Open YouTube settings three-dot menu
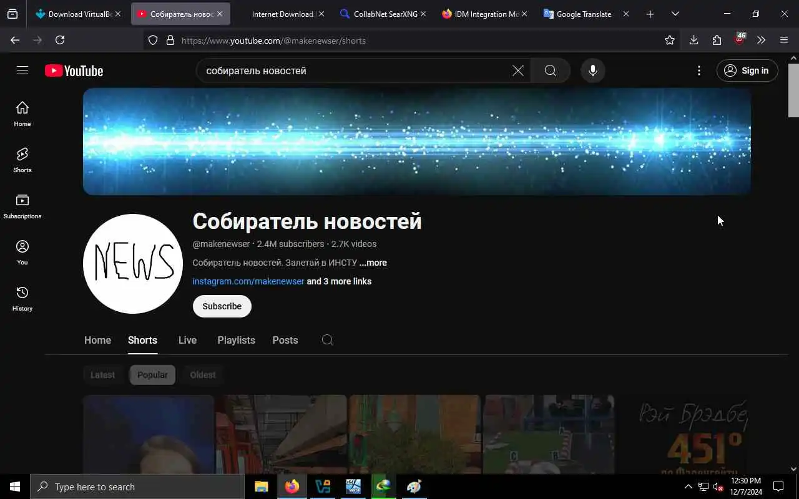 [x=699, y=70]
